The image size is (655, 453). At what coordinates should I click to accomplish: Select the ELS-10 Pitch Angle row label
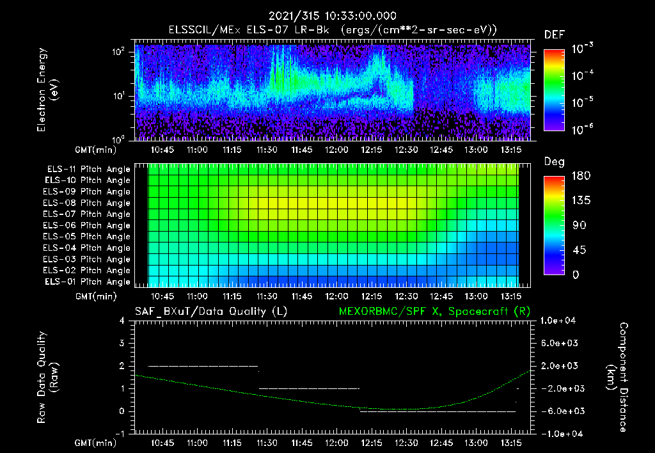[x=88, y=180]
